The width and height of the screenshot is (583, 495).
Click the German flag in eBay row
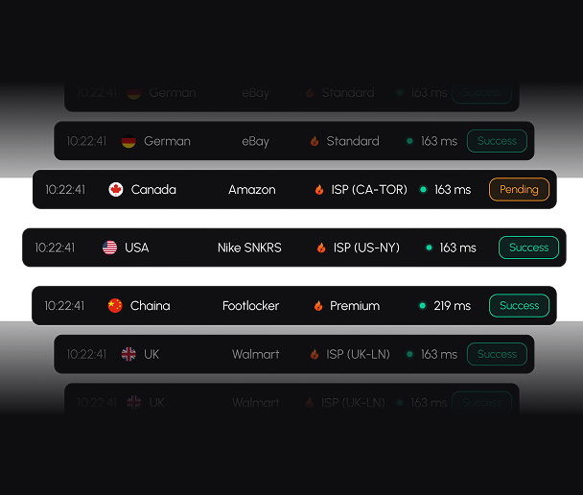coord(128,141)
